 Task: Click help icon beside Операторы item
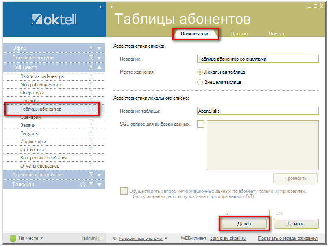(x=91, y=93)
